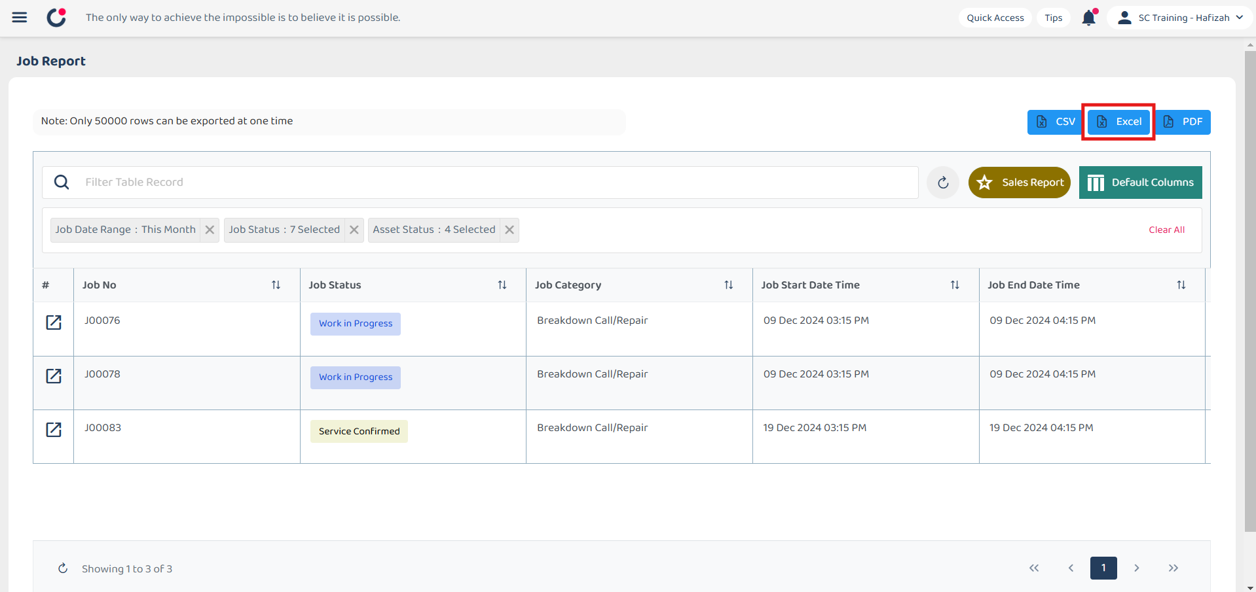This screenshot has height=592, width=1256.
Task: Go to next page of results
Action: click(x=1137, y=568)
